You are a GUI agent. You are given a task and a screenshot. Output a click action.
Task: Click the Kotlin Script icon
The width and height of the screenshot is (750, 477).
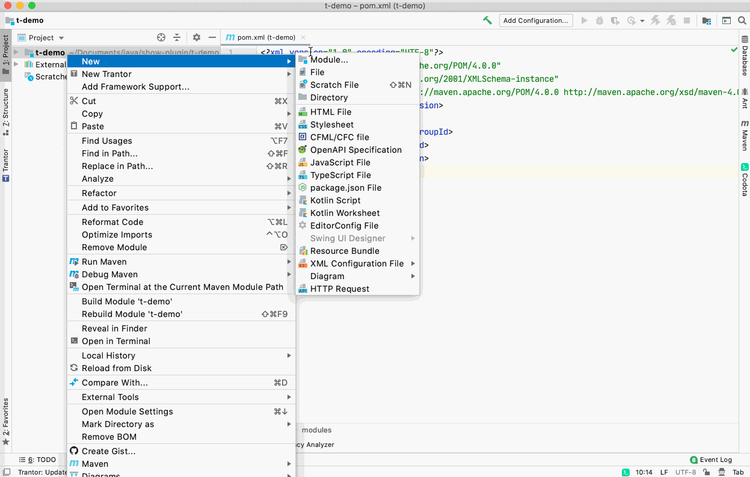pos(303,200)
